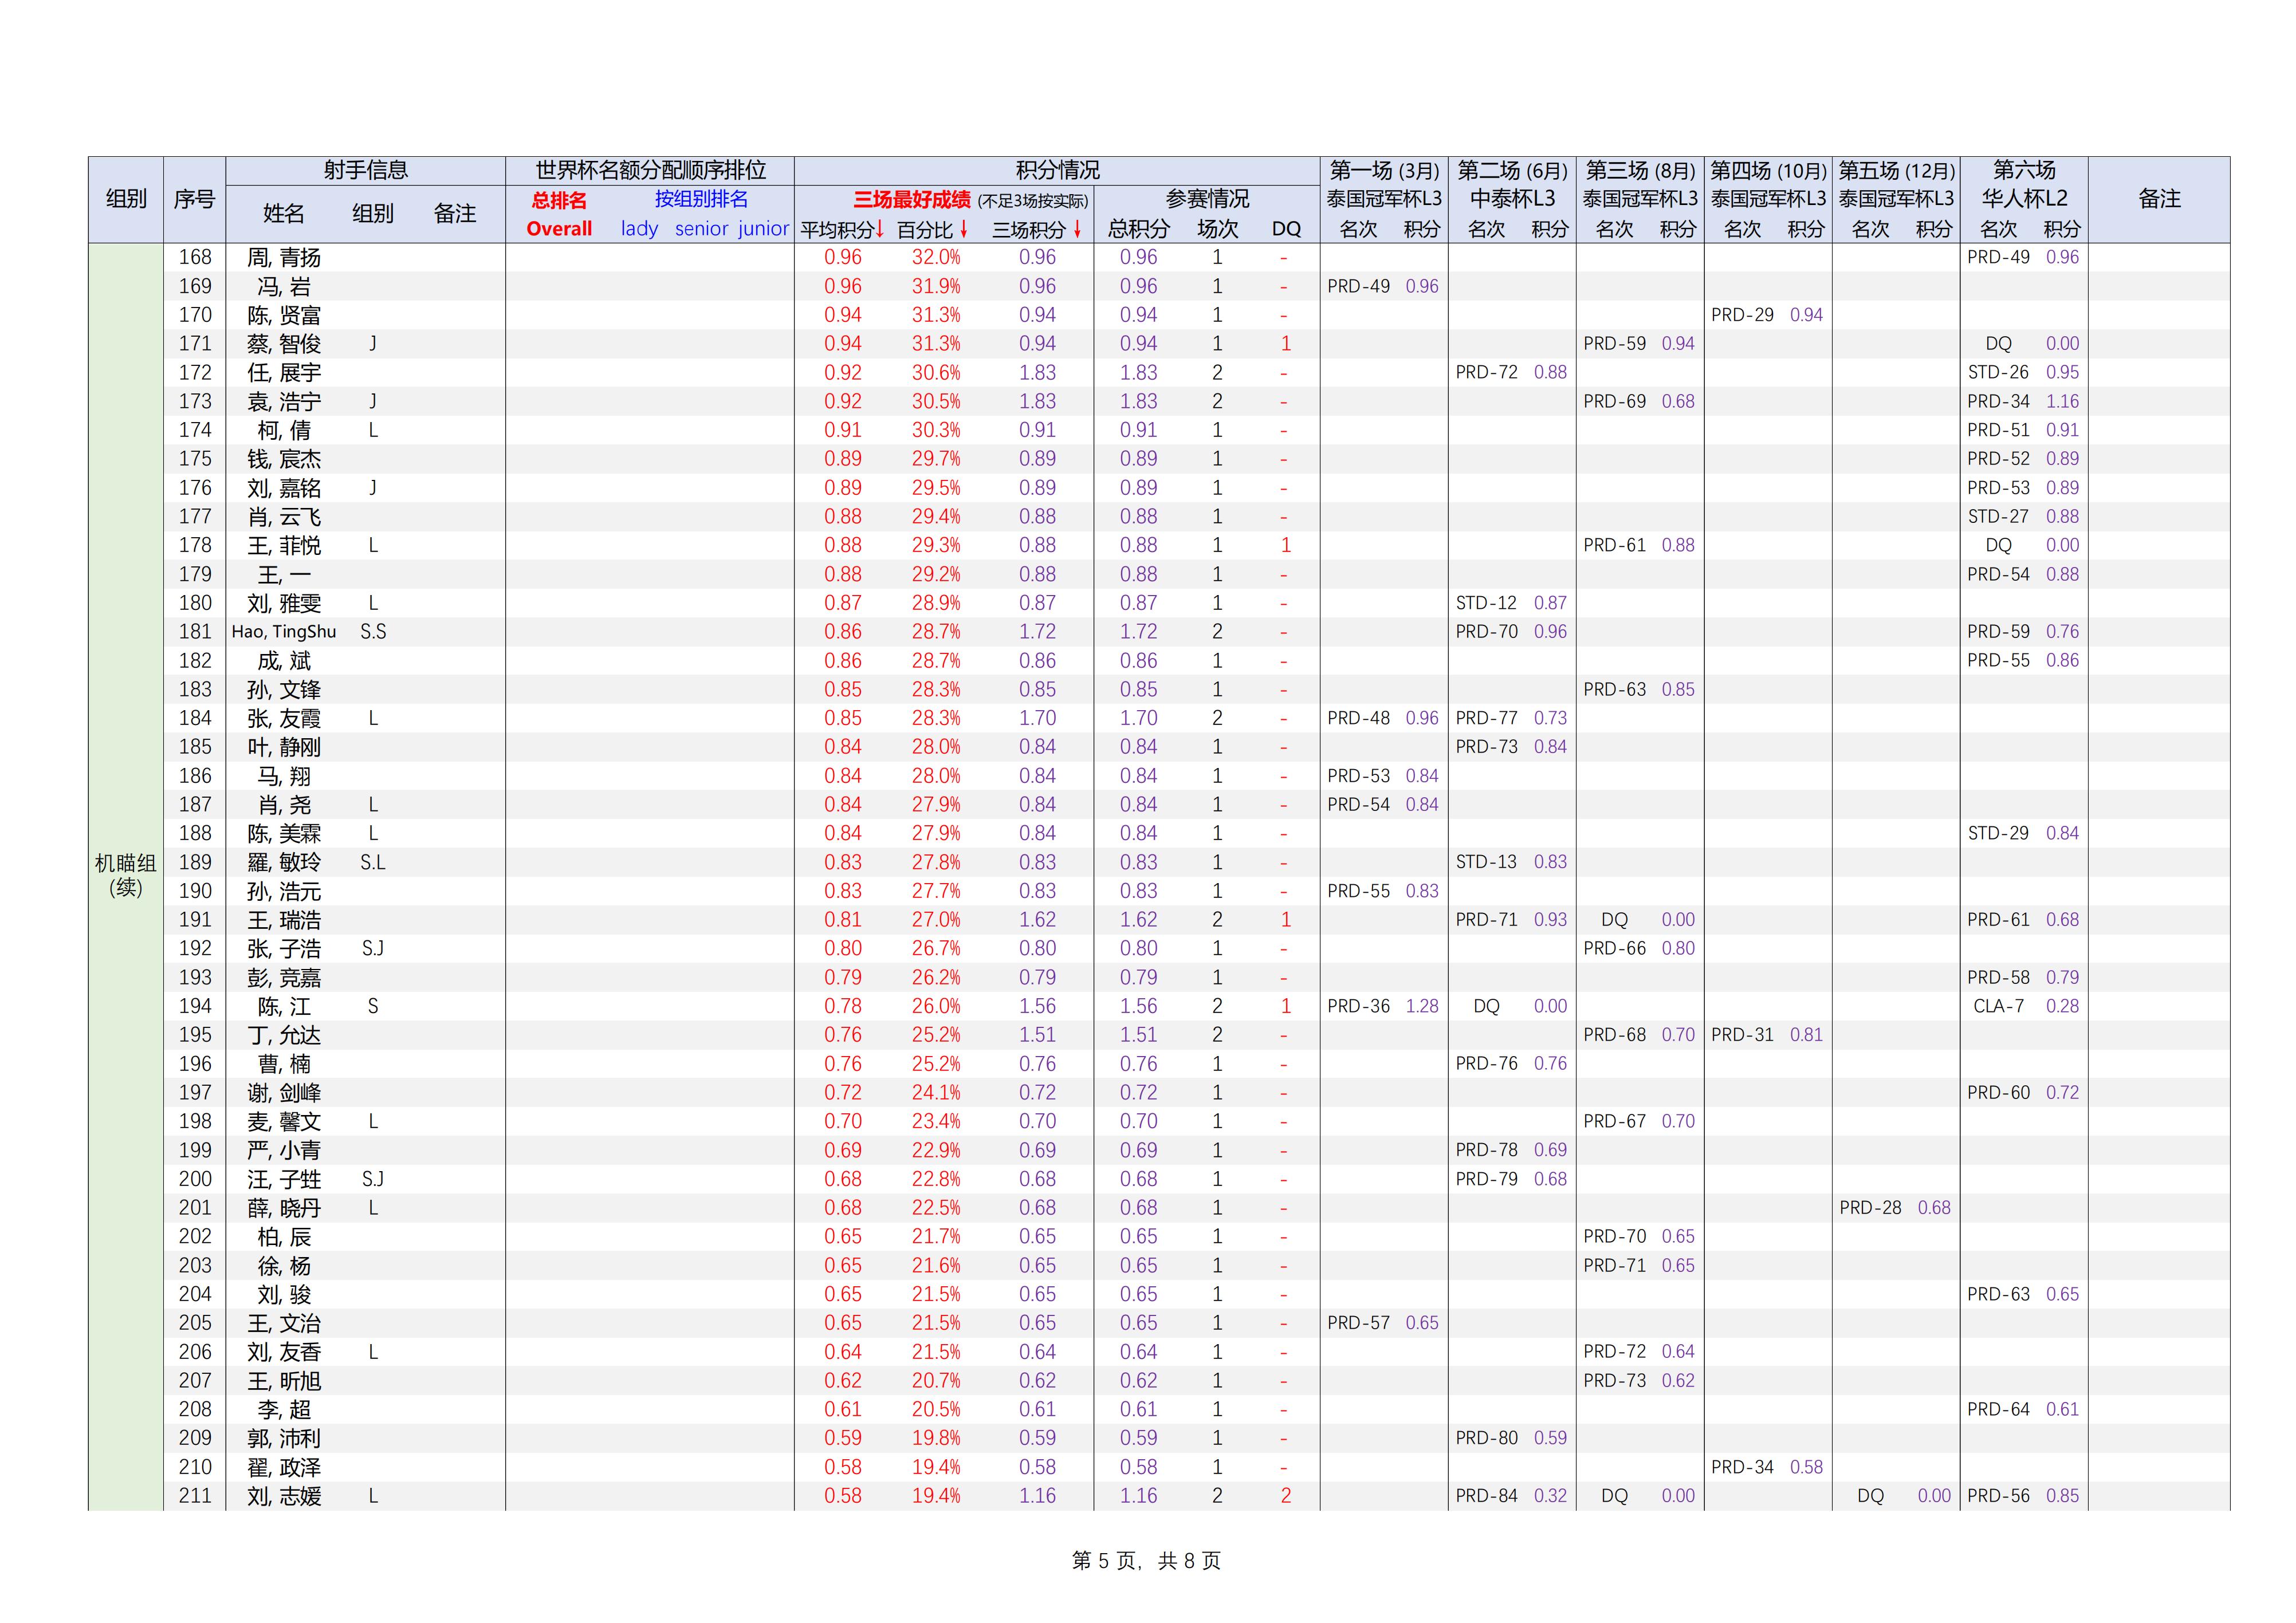Click the 总排名 Overall header

pos(559,214)
